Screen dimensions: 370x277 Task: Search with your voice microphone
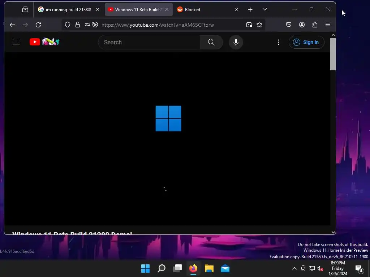[236, 42]
